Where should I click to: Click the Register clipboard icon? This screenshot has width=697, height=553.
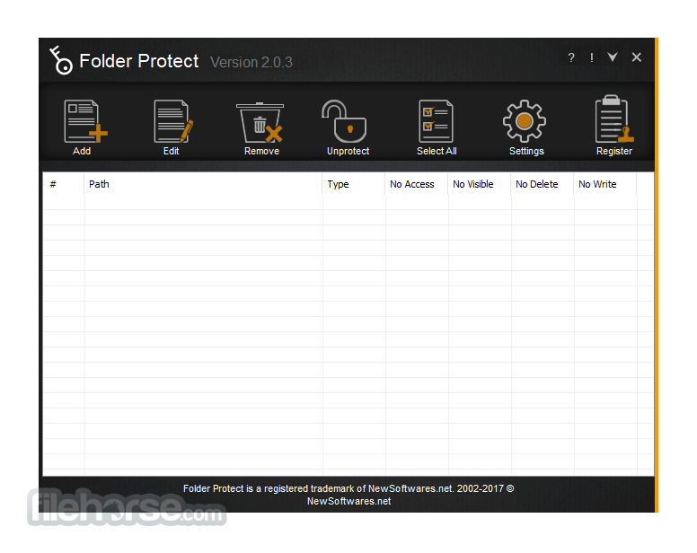click(613, 118)
